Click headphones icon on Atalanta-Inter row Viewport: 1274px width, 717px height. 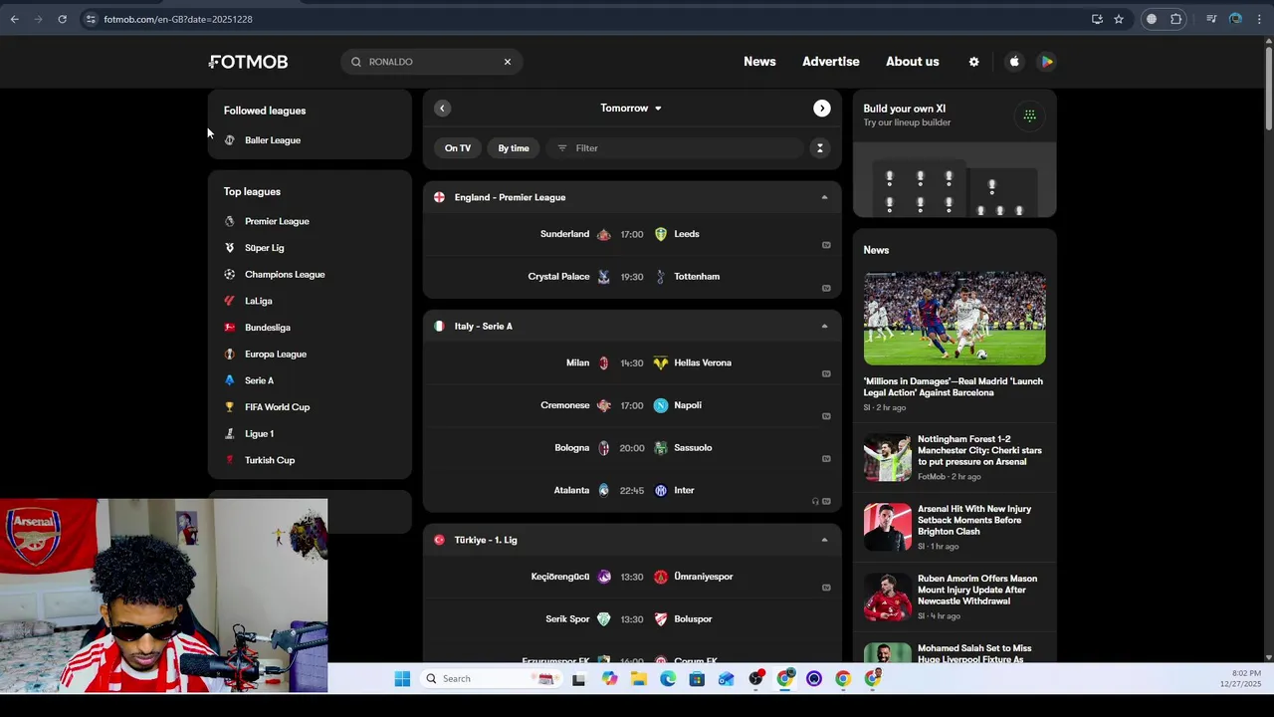(815, 501)
